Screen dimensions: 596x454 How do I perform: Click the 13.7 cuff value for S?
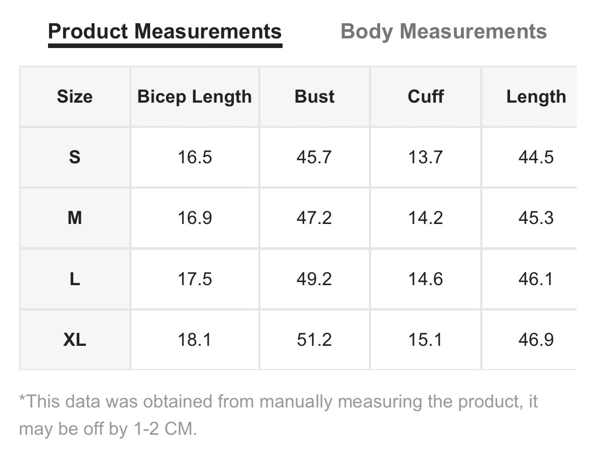coord(425,157)
